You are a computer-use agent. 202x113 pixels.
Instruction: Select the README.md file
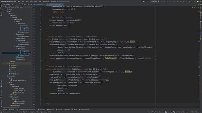[x=14, y=74]
